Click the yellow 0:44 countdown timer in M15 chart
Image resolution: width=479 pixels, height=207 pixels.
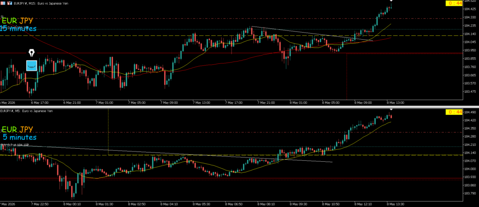tap(455, 3)
